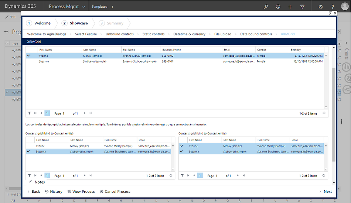The height and width of the screenshot is (203, 351).
Task: Click the View Process button
Action: [x=81, y=192]
